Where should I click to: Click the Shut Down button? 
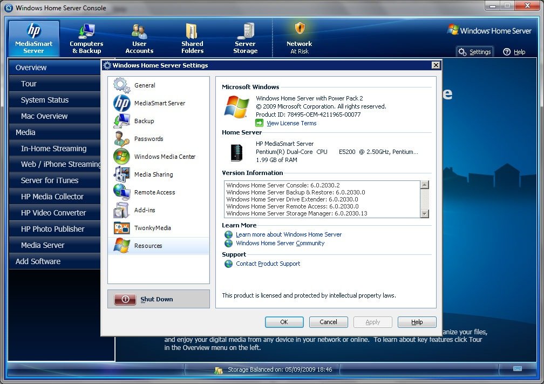tap(159, 299)
